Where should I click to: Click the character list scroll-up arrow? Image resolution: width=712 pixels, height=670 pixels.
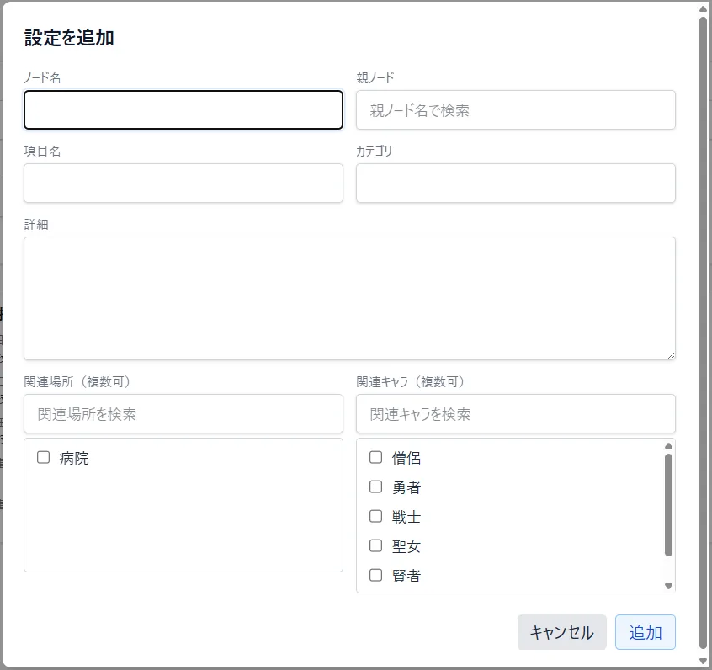668,445
